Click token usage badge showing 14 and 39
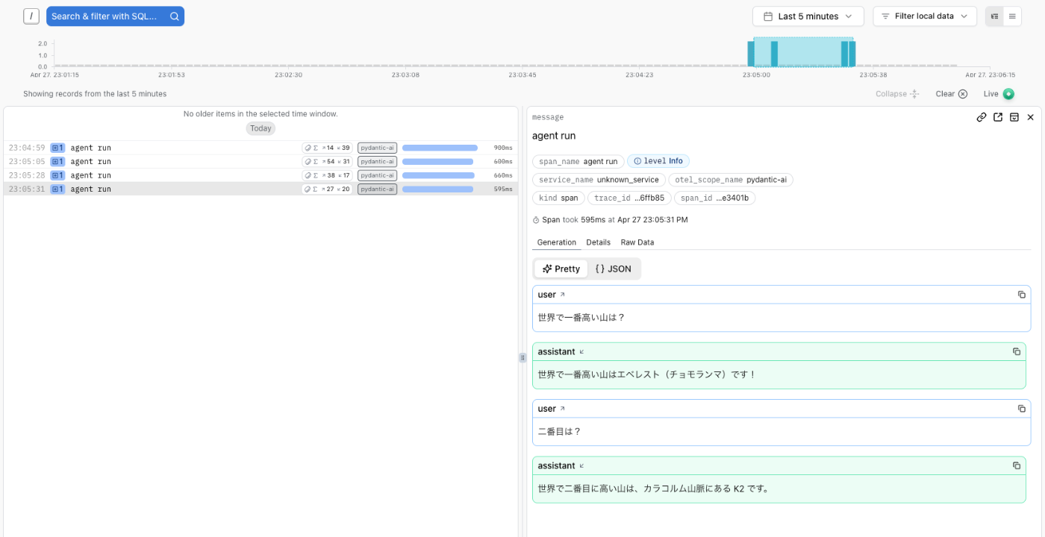The image size is (1045, 537). pos(327,148)
